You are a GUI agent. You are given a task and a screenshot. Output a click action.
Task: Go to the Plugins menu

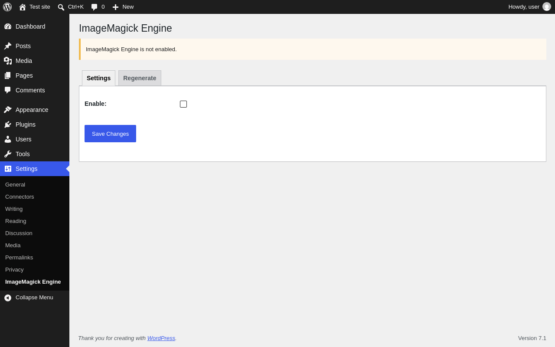pos(35,124)
